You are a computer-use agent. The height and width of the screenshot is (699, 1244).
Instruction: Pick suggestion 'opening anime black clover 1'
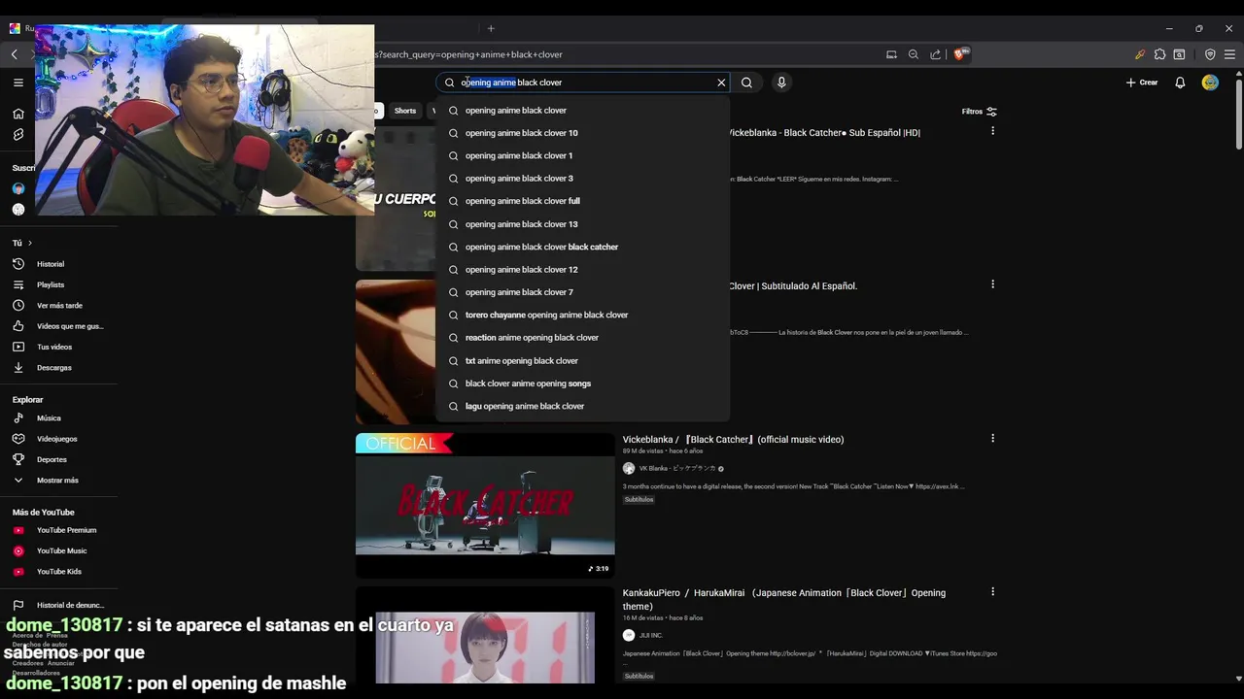[582, 155]
